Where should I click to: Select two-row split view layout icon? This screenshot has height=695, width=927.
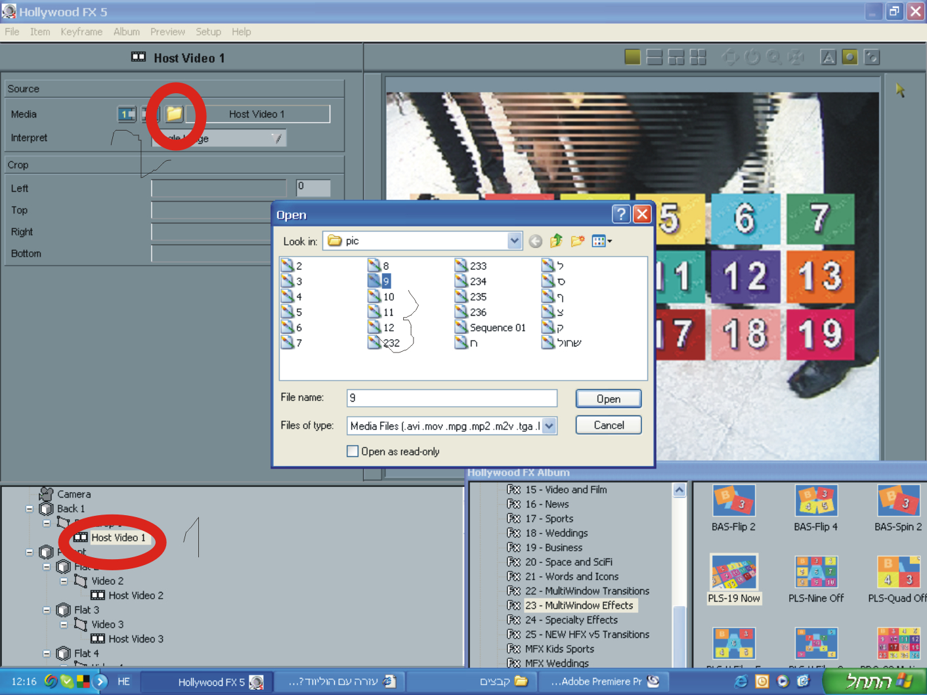coord(655,57)
